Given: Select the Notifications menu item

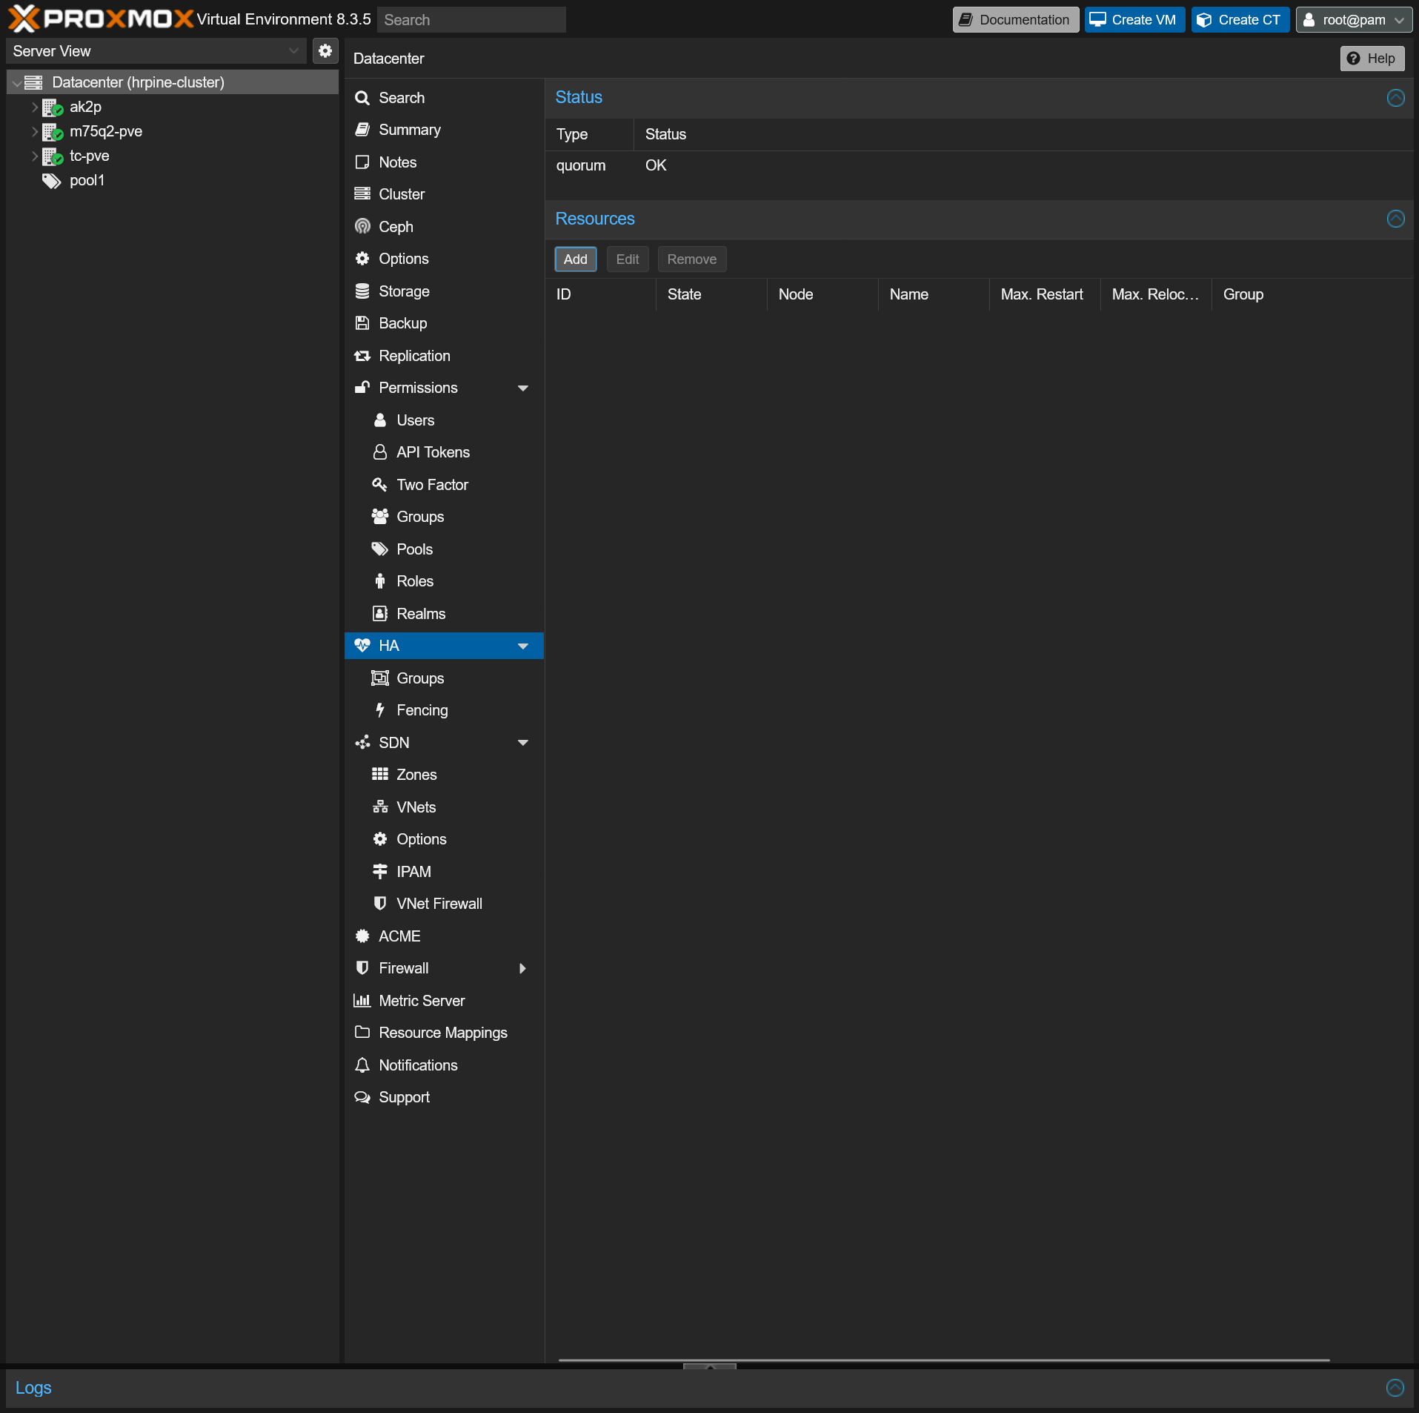Looking at the screenshot, I should [418, 1065].
